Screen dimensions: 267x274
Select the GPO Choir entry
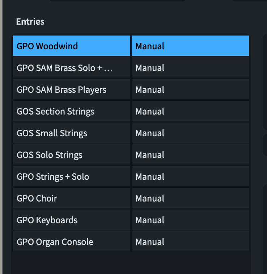click(71, 198)
